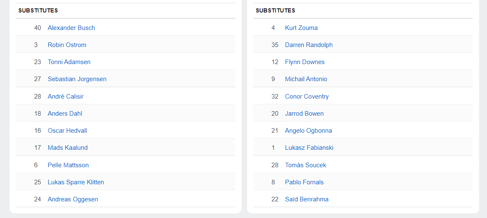Click Robin Ostrom's name
The height and width of the screenshot is (218, 487).
point(67,45)
